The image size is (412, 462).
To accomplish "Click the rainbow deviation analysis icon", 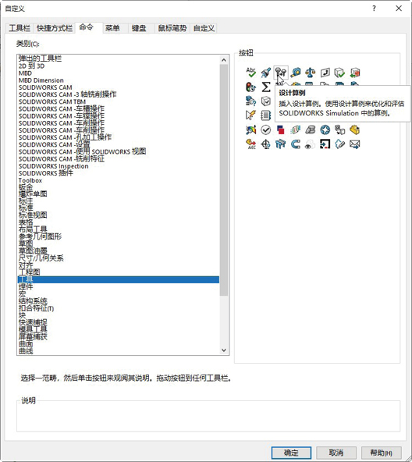I will [250, 130].
